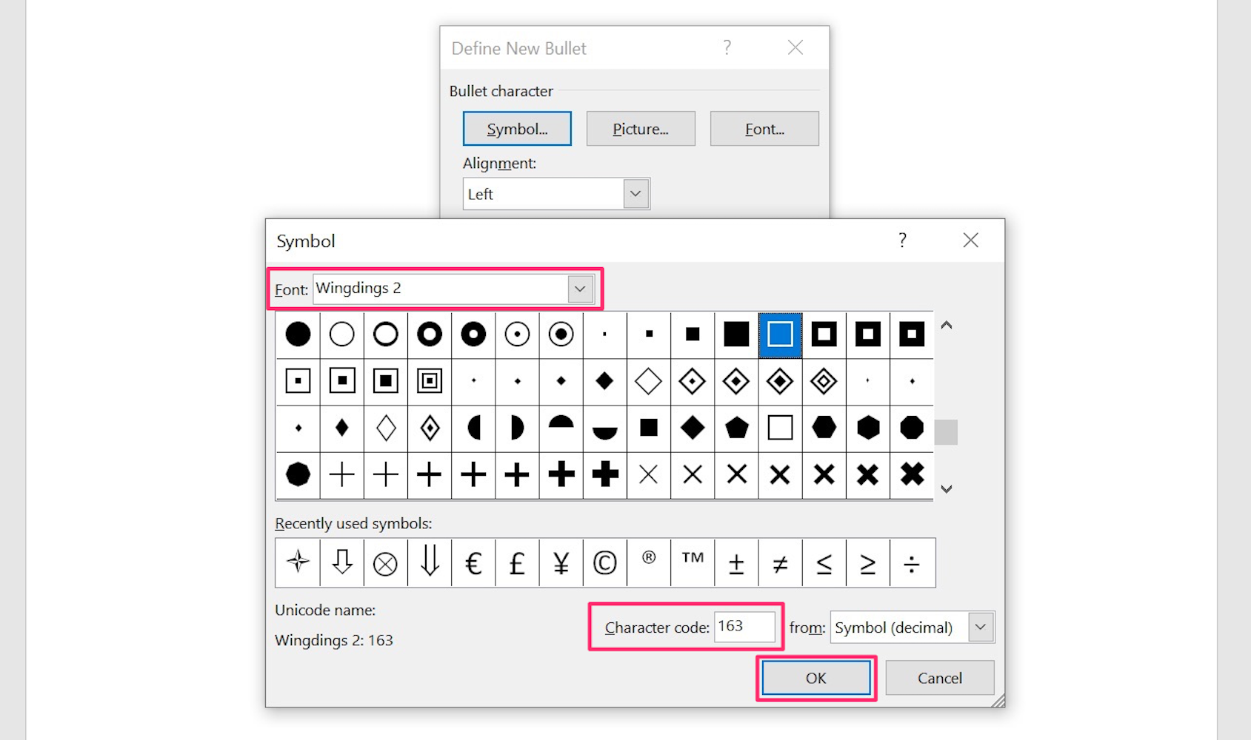Open Symbol... in Define New Bullet
Screen dimensions: 1251x740
click(x=517, y=129)
